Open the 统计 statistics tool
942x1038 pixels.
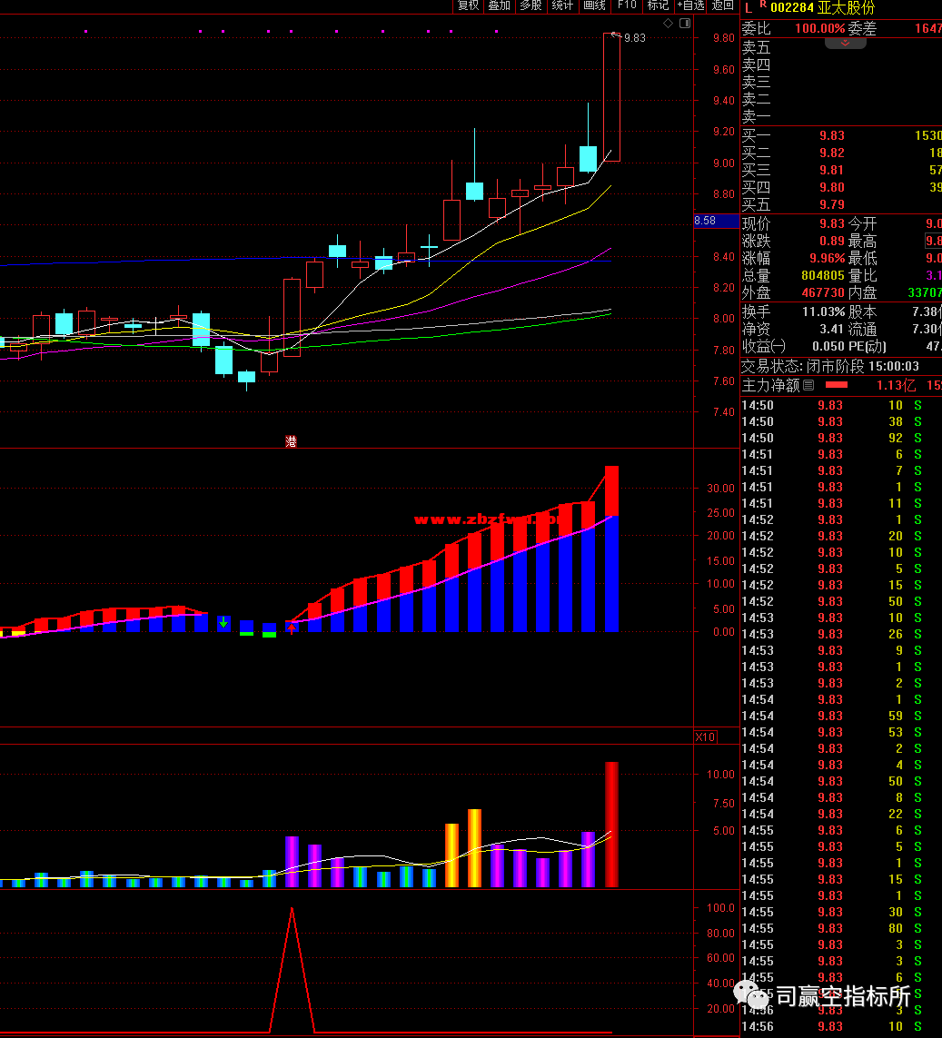pos(562,5)
